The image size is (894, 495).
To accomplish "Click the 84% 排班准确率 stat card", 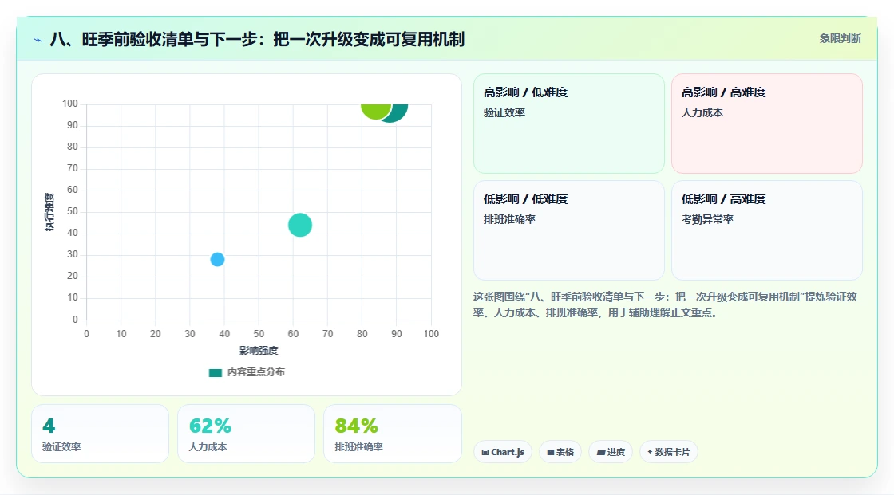I will 392,434.
